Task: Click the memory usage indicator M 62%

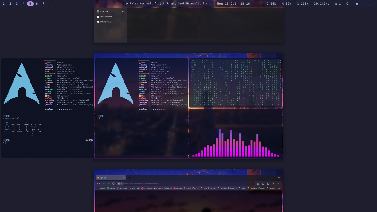Action: (x=286, y=4)
